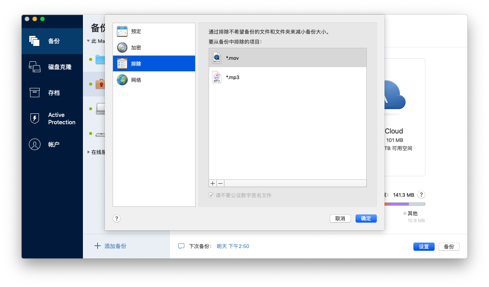Remove selected exclusion with minus button
The height and width of the screenshot is (287, 489).
pos(221,184)
